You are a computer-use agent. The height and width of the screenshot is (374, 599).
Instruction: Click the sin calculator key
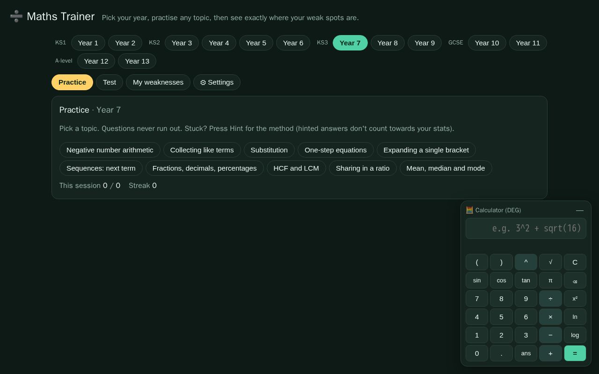477,280
